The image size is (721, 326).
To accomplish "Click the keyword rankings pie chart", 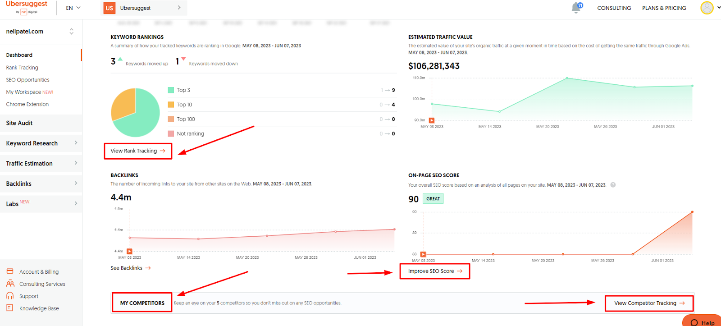I will [135, 112].
